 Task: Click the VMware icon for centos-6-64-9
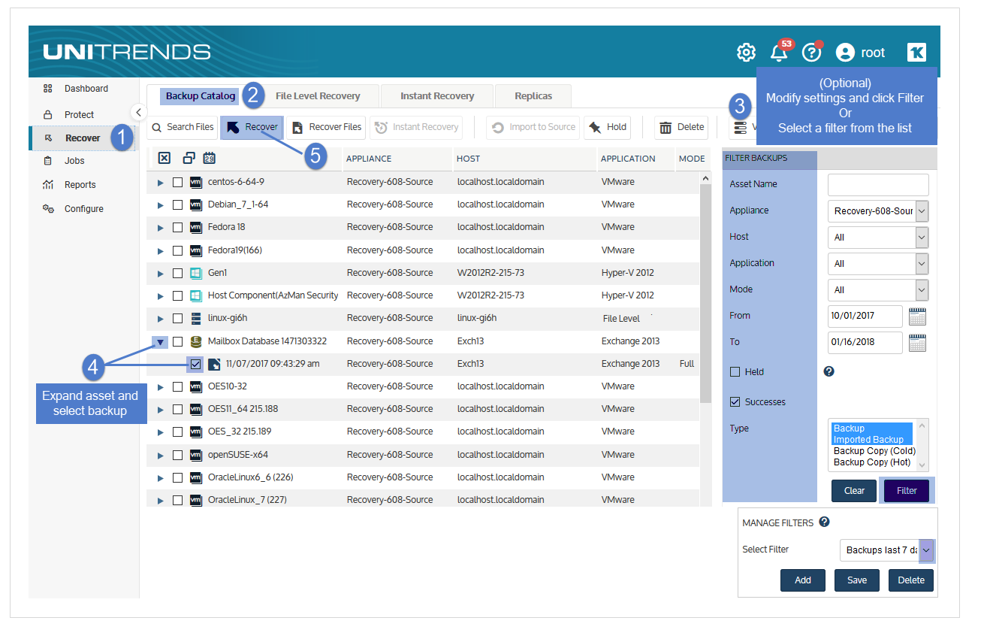[196, 182]
